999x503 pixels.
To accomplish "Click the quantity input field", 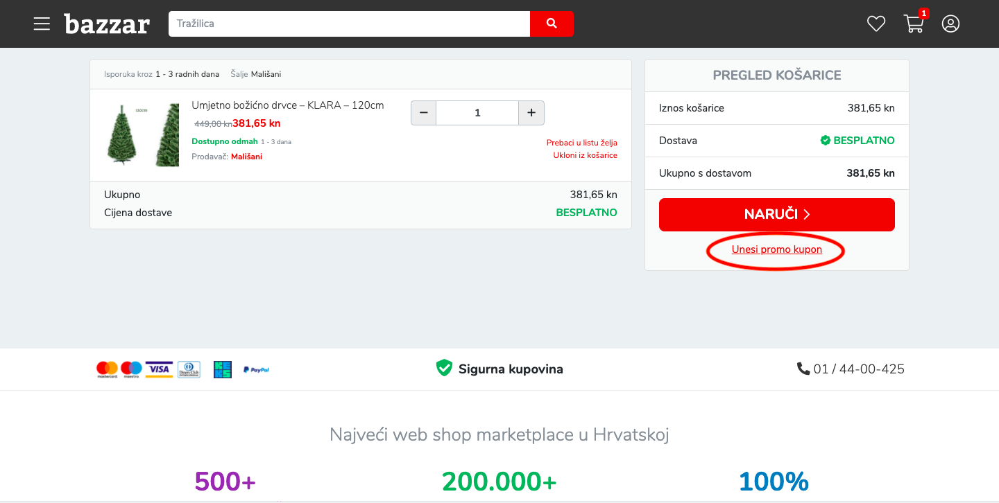I will [x=477, y=112].
